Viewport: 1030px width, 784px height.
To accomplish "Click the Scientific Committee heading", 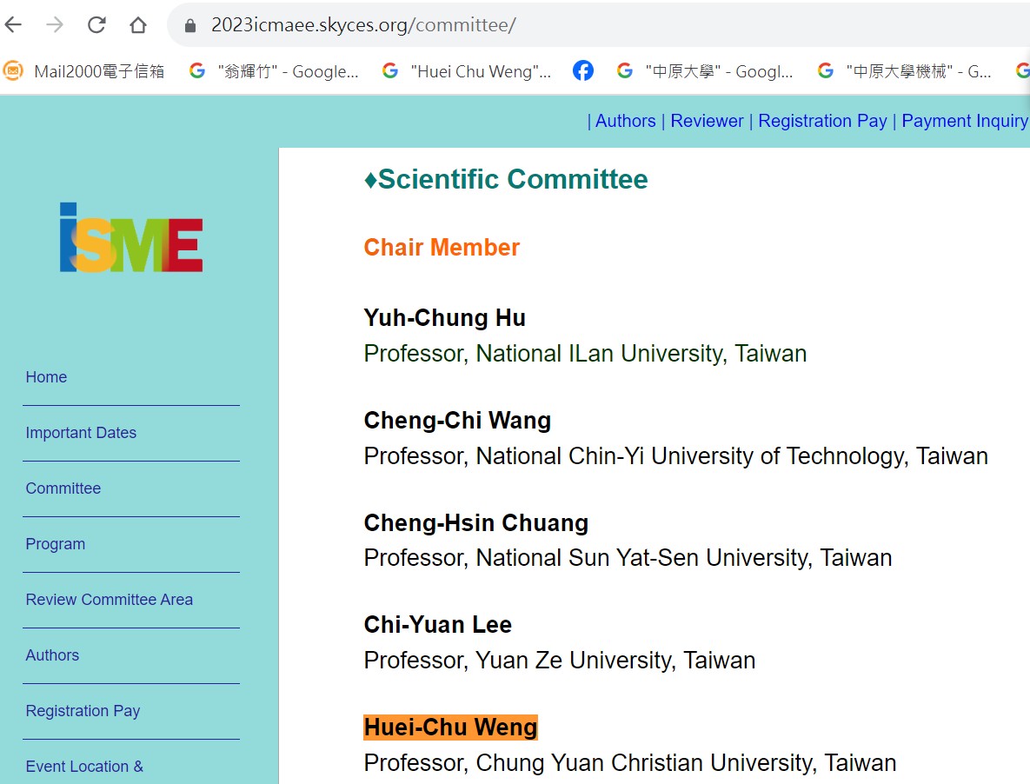I will tap(506, 179).
